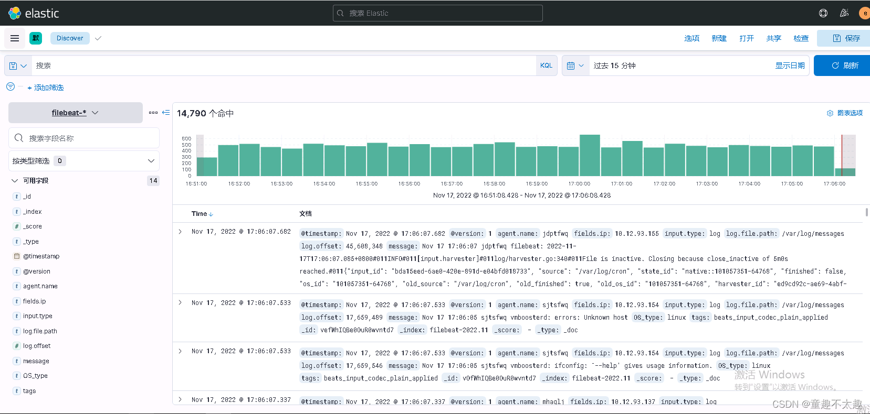Select the log.file.path field

40,331
